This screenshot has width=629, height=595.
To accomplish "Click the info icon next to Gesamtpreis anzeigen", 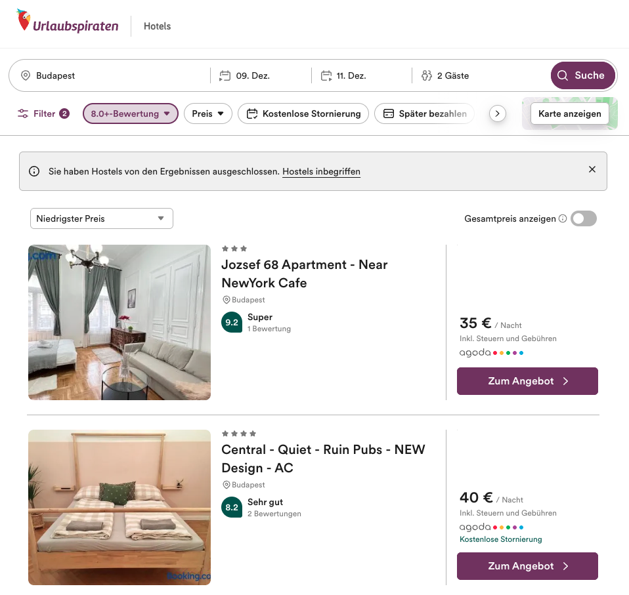I will pyautogui.click(x=563, y=218).
